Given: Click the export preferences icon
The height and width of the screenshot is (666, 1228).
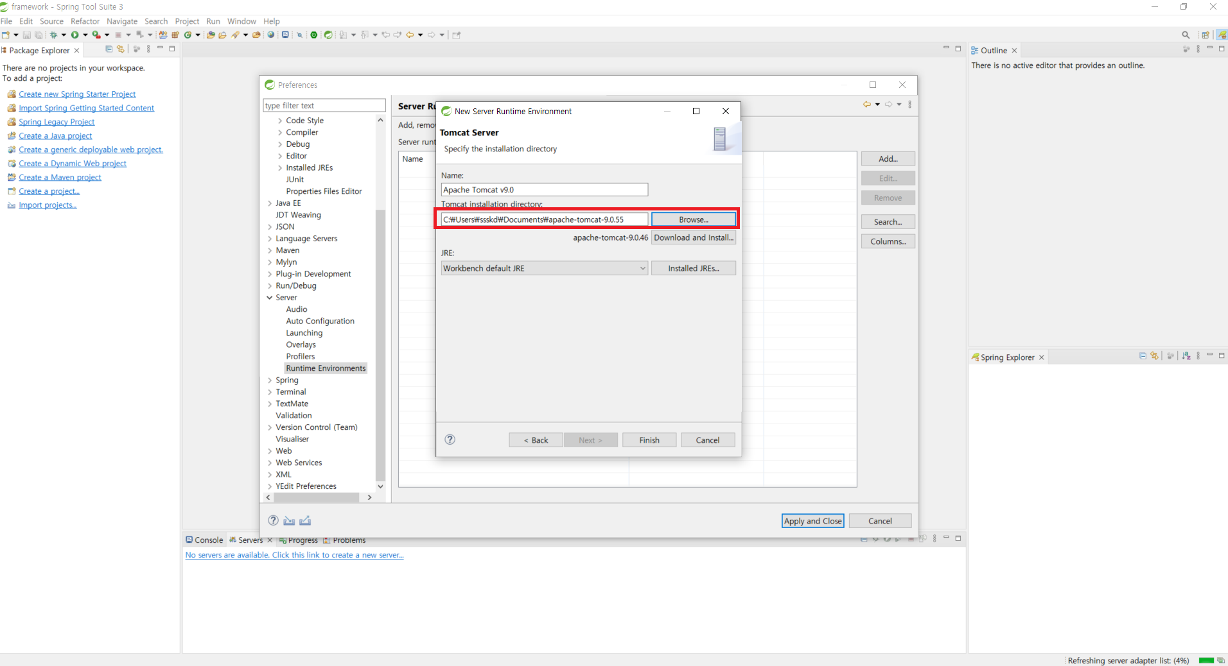Looking at the screenshot, I should [x=305, y=520].
